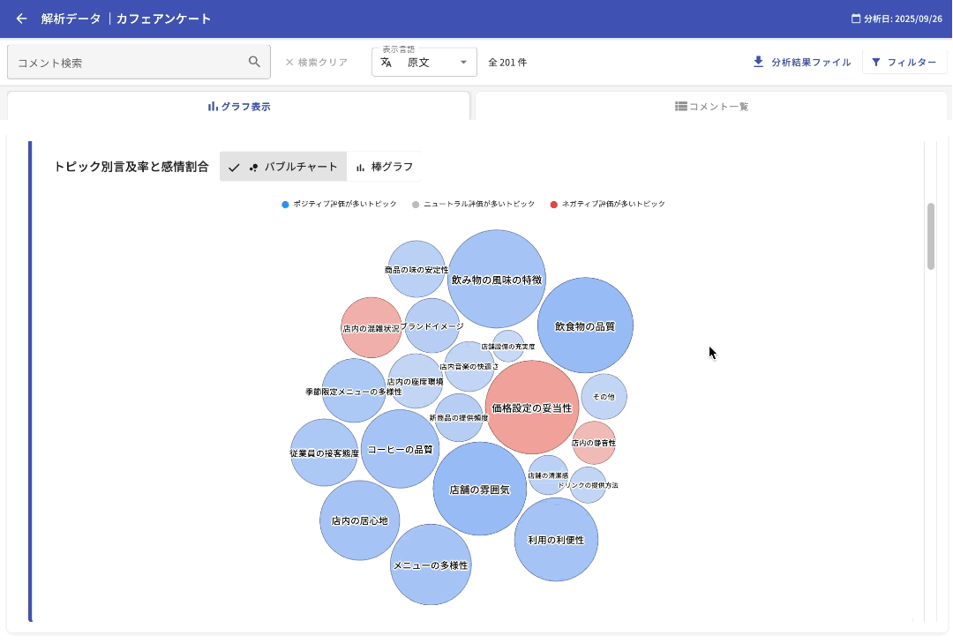Screen dimensions: 953x643
Task: Click the bar chart icon in グラフ表示 tab
Action: click(213, 106)
